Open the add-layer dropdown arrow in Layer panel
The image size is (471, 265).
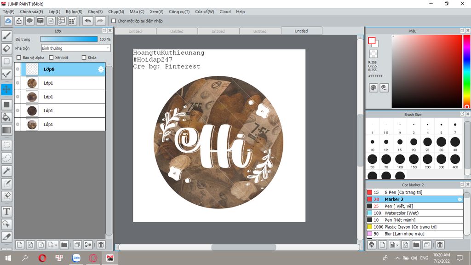[56, 245]
